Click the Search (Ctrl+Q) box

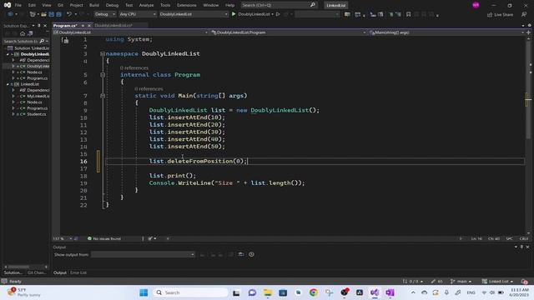279,5
